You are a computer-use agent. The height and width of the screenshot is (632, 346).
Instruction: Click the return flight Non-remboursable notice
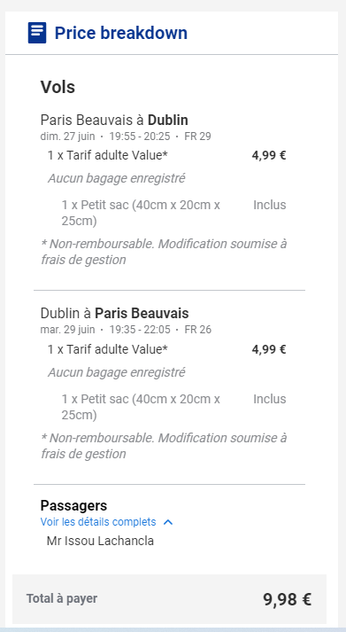coord(164,446)
